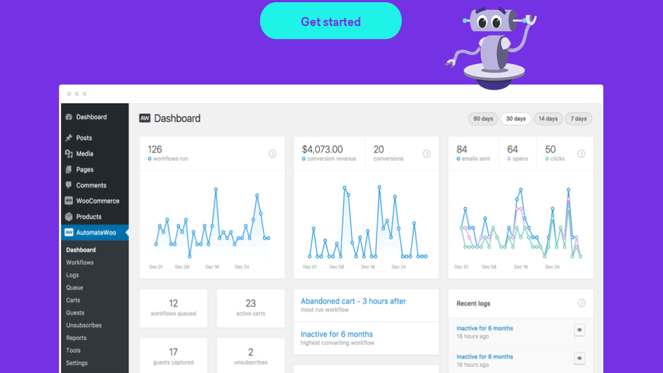Go to Unsubscribes submenu

(x=84, y=326)
